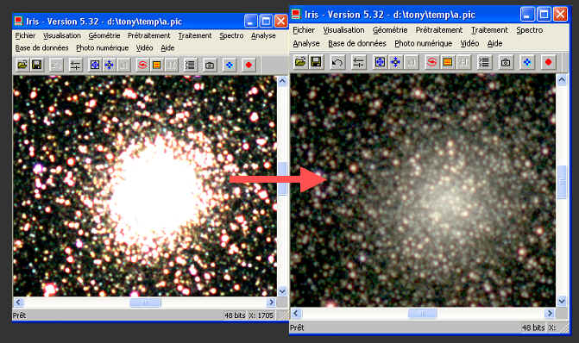Click the red spiral icon in left toolbar

[142, 65]
